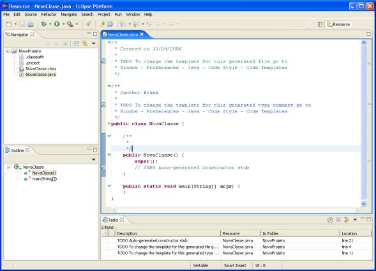Open the Project menu

[104, 15]
